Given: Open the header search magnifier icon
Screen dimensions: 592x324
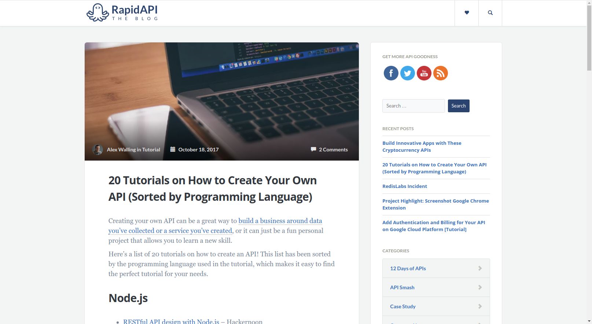Looking at the screenshot, I should [490, 13].
